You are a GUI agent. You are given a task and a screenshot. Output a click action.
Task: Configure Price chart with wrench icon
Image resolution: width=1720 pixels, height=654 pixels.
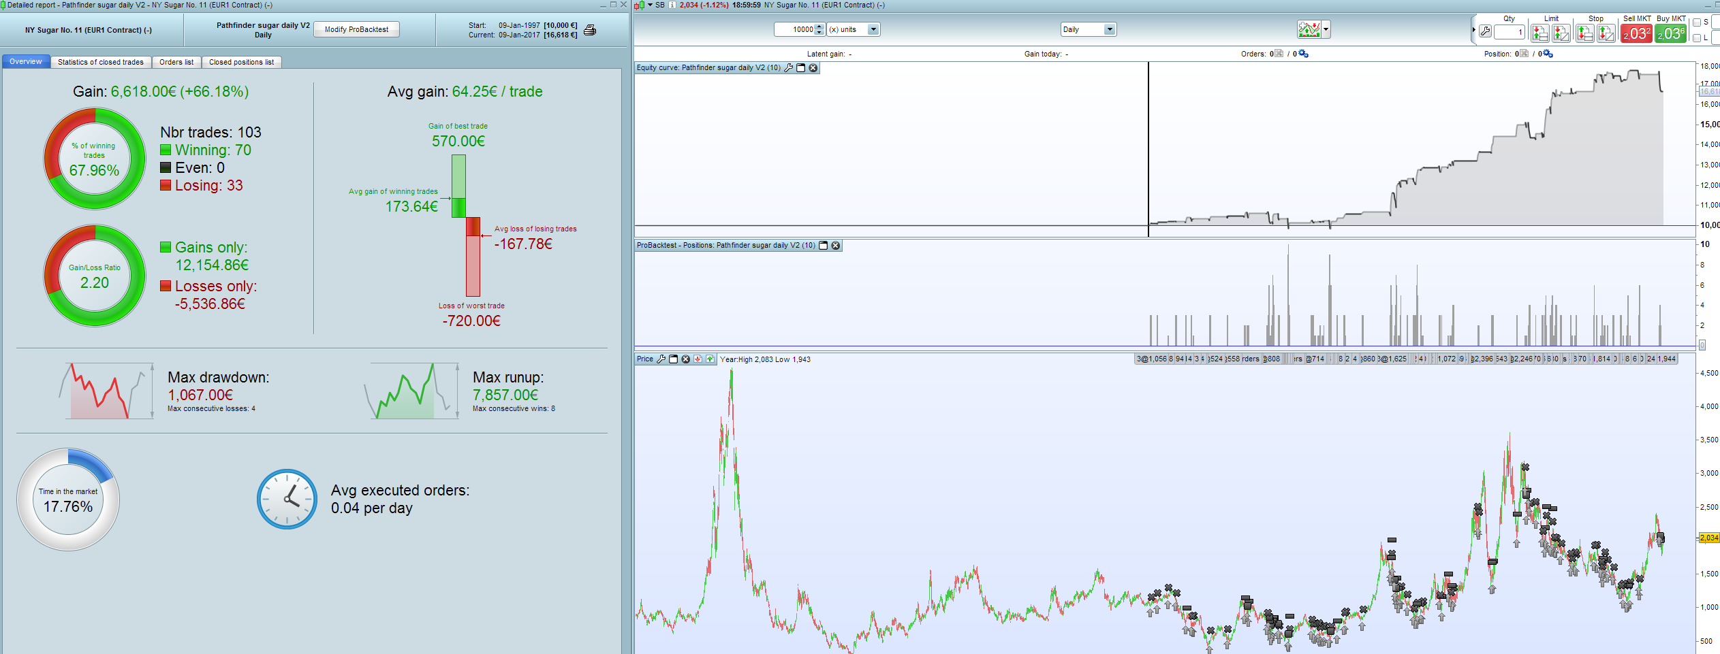coord(661,359)
